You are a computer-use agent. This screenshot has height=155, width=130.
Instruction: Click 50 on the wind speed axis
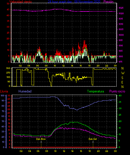point(8,4)
